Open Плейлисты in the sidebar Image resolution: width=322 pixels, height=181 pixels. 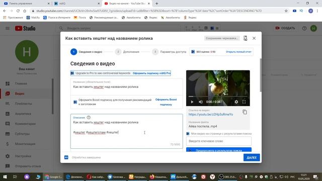(26, 104)
